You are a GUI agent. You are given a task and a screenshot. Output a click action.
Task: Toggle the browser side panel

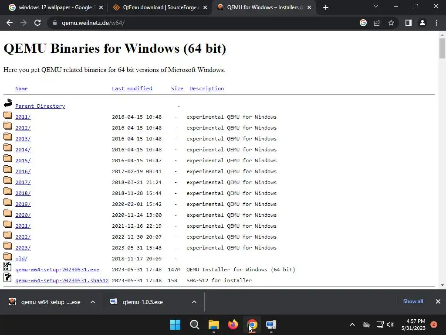pyautogui.click(x=409, y=23)
